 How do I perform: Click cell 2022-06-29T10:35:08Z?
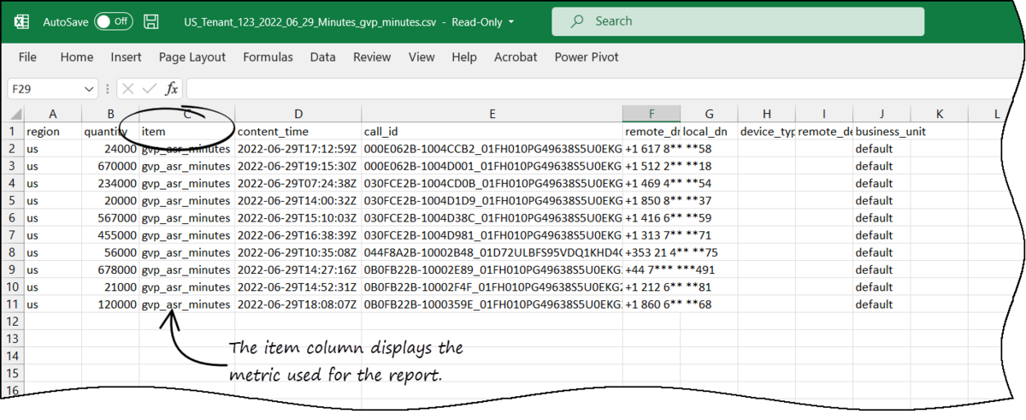click(x=298, y=252)
